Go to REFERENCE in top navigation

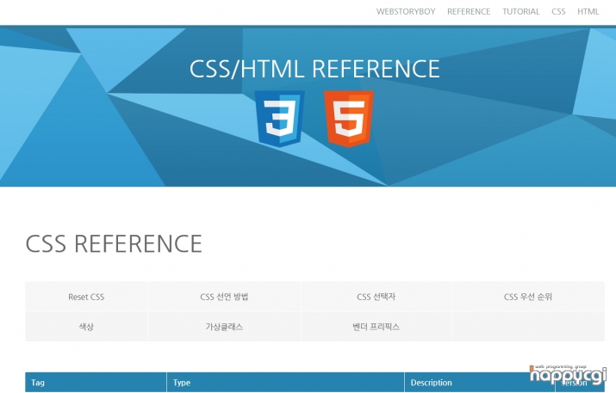(469, 12)
